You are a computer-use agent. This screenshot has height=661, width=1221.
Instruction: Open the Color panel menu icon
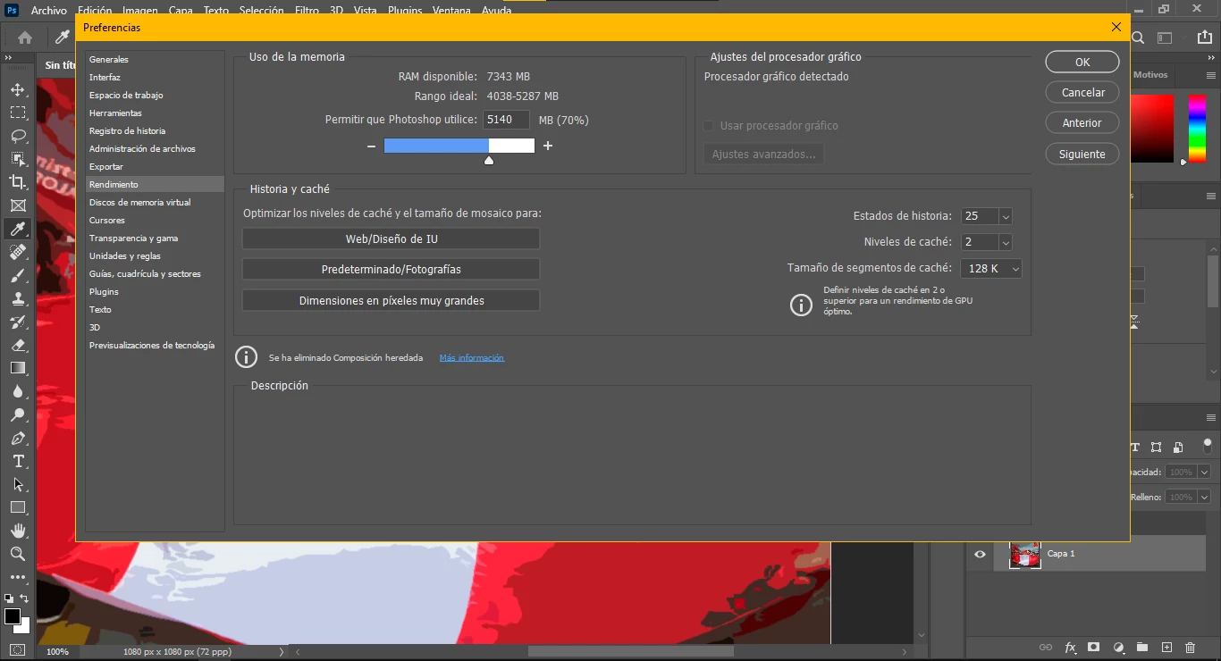(1211, 75)
